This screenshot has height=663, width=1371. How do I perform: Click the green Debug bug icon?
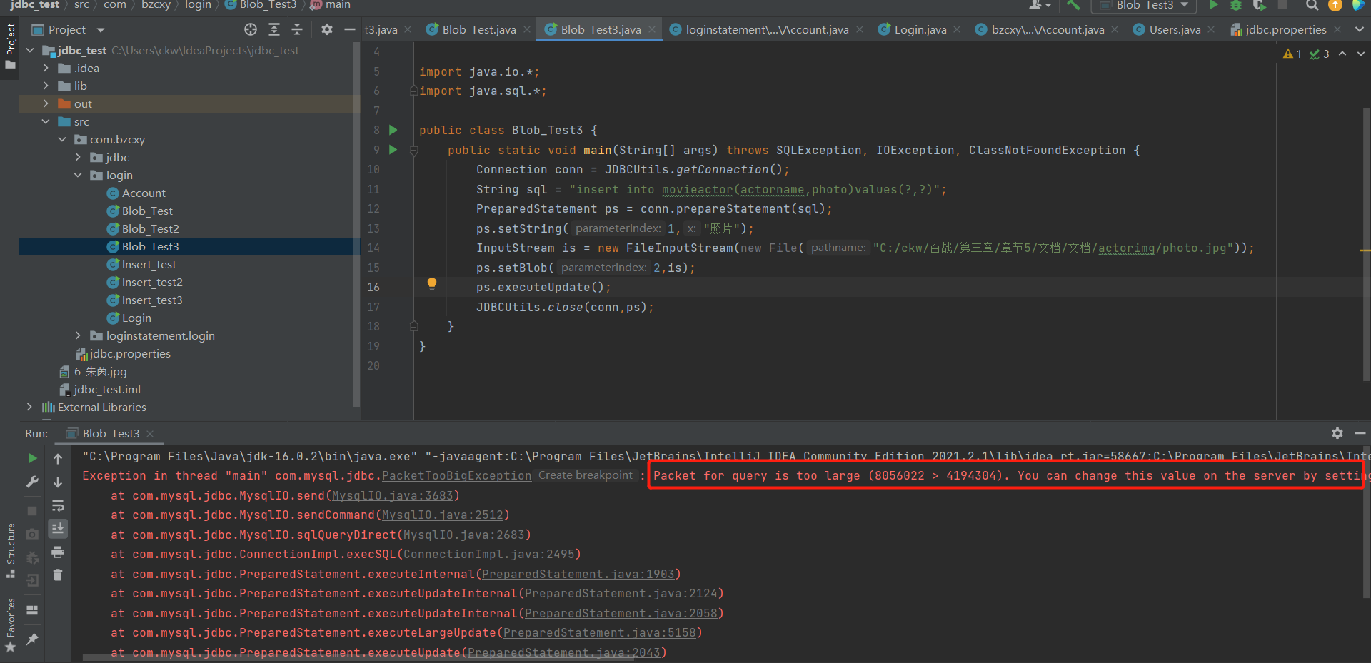pos(1235,5)
